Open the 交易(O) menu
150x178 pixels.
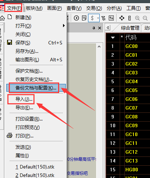click(x=94, y=8)
